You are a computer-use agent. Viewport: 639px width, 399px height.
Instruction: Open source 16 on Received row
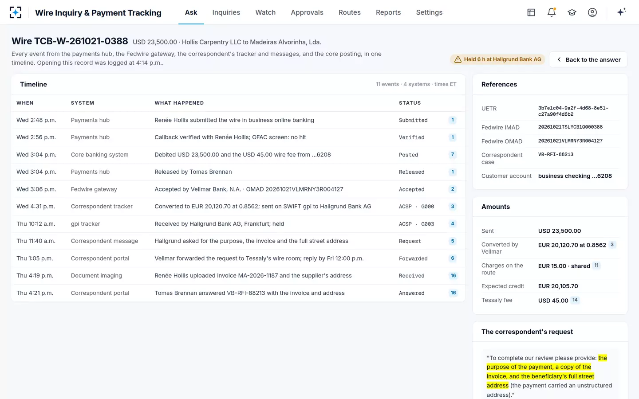point(453,276)
